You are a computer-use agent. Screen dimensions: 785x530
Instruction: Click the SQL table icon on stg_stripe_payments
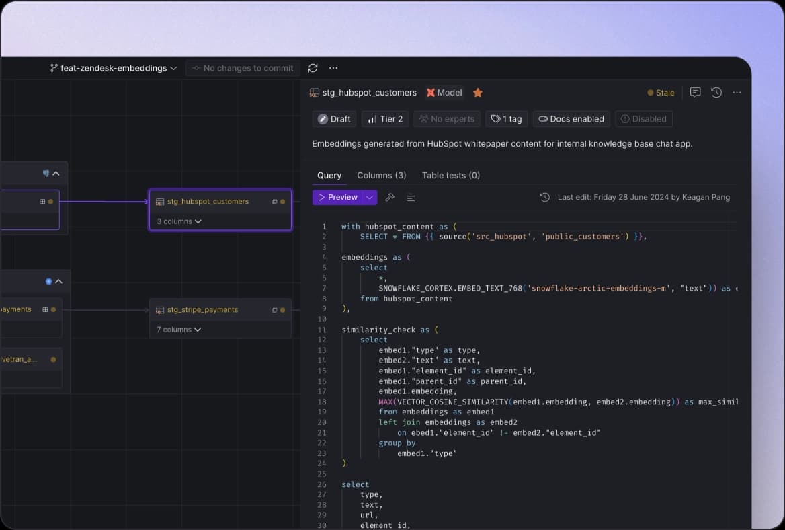(x=160, y=309)
